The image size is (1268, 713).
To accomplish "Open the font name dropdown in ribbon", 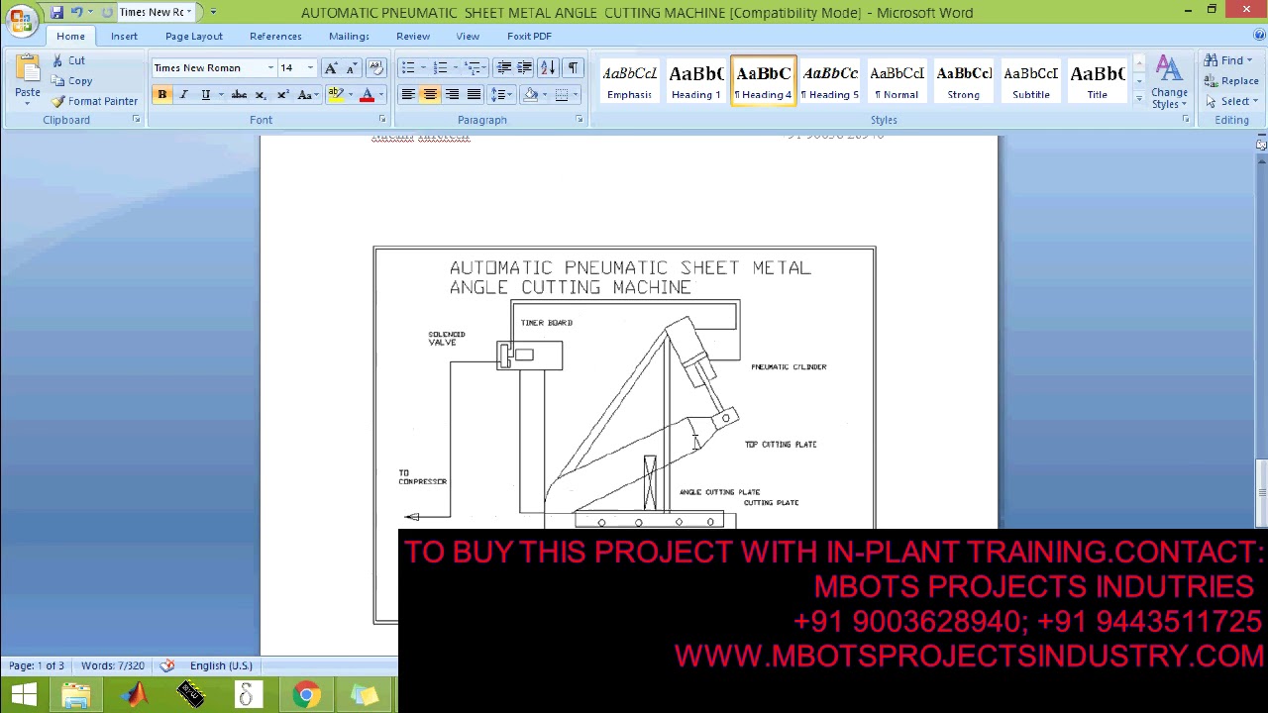I will (x=270, y=68).
